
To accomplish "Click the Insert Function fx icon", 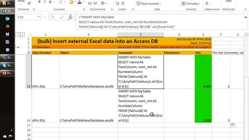I will pyautogui.click(x=70, y=17).
